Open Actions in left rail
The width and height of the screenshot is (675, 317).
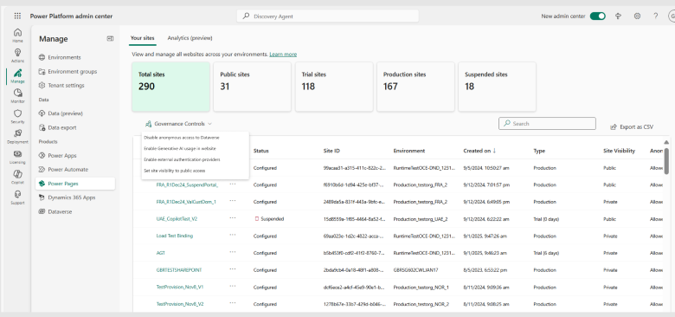[17, 55]
